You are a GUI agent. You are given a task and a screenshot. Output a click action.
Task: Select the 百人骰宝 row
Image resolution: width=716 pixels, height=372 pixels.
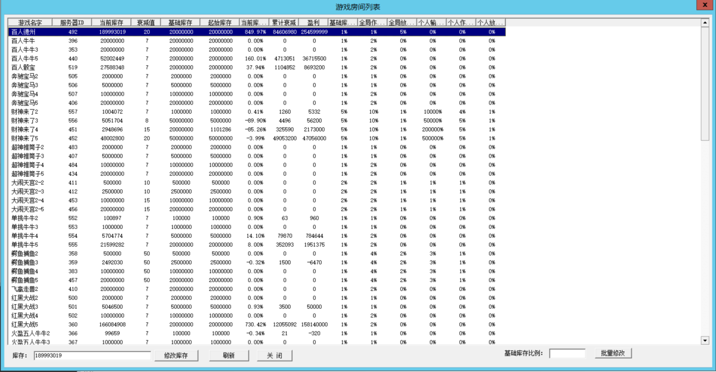click(x=23, y=68)
